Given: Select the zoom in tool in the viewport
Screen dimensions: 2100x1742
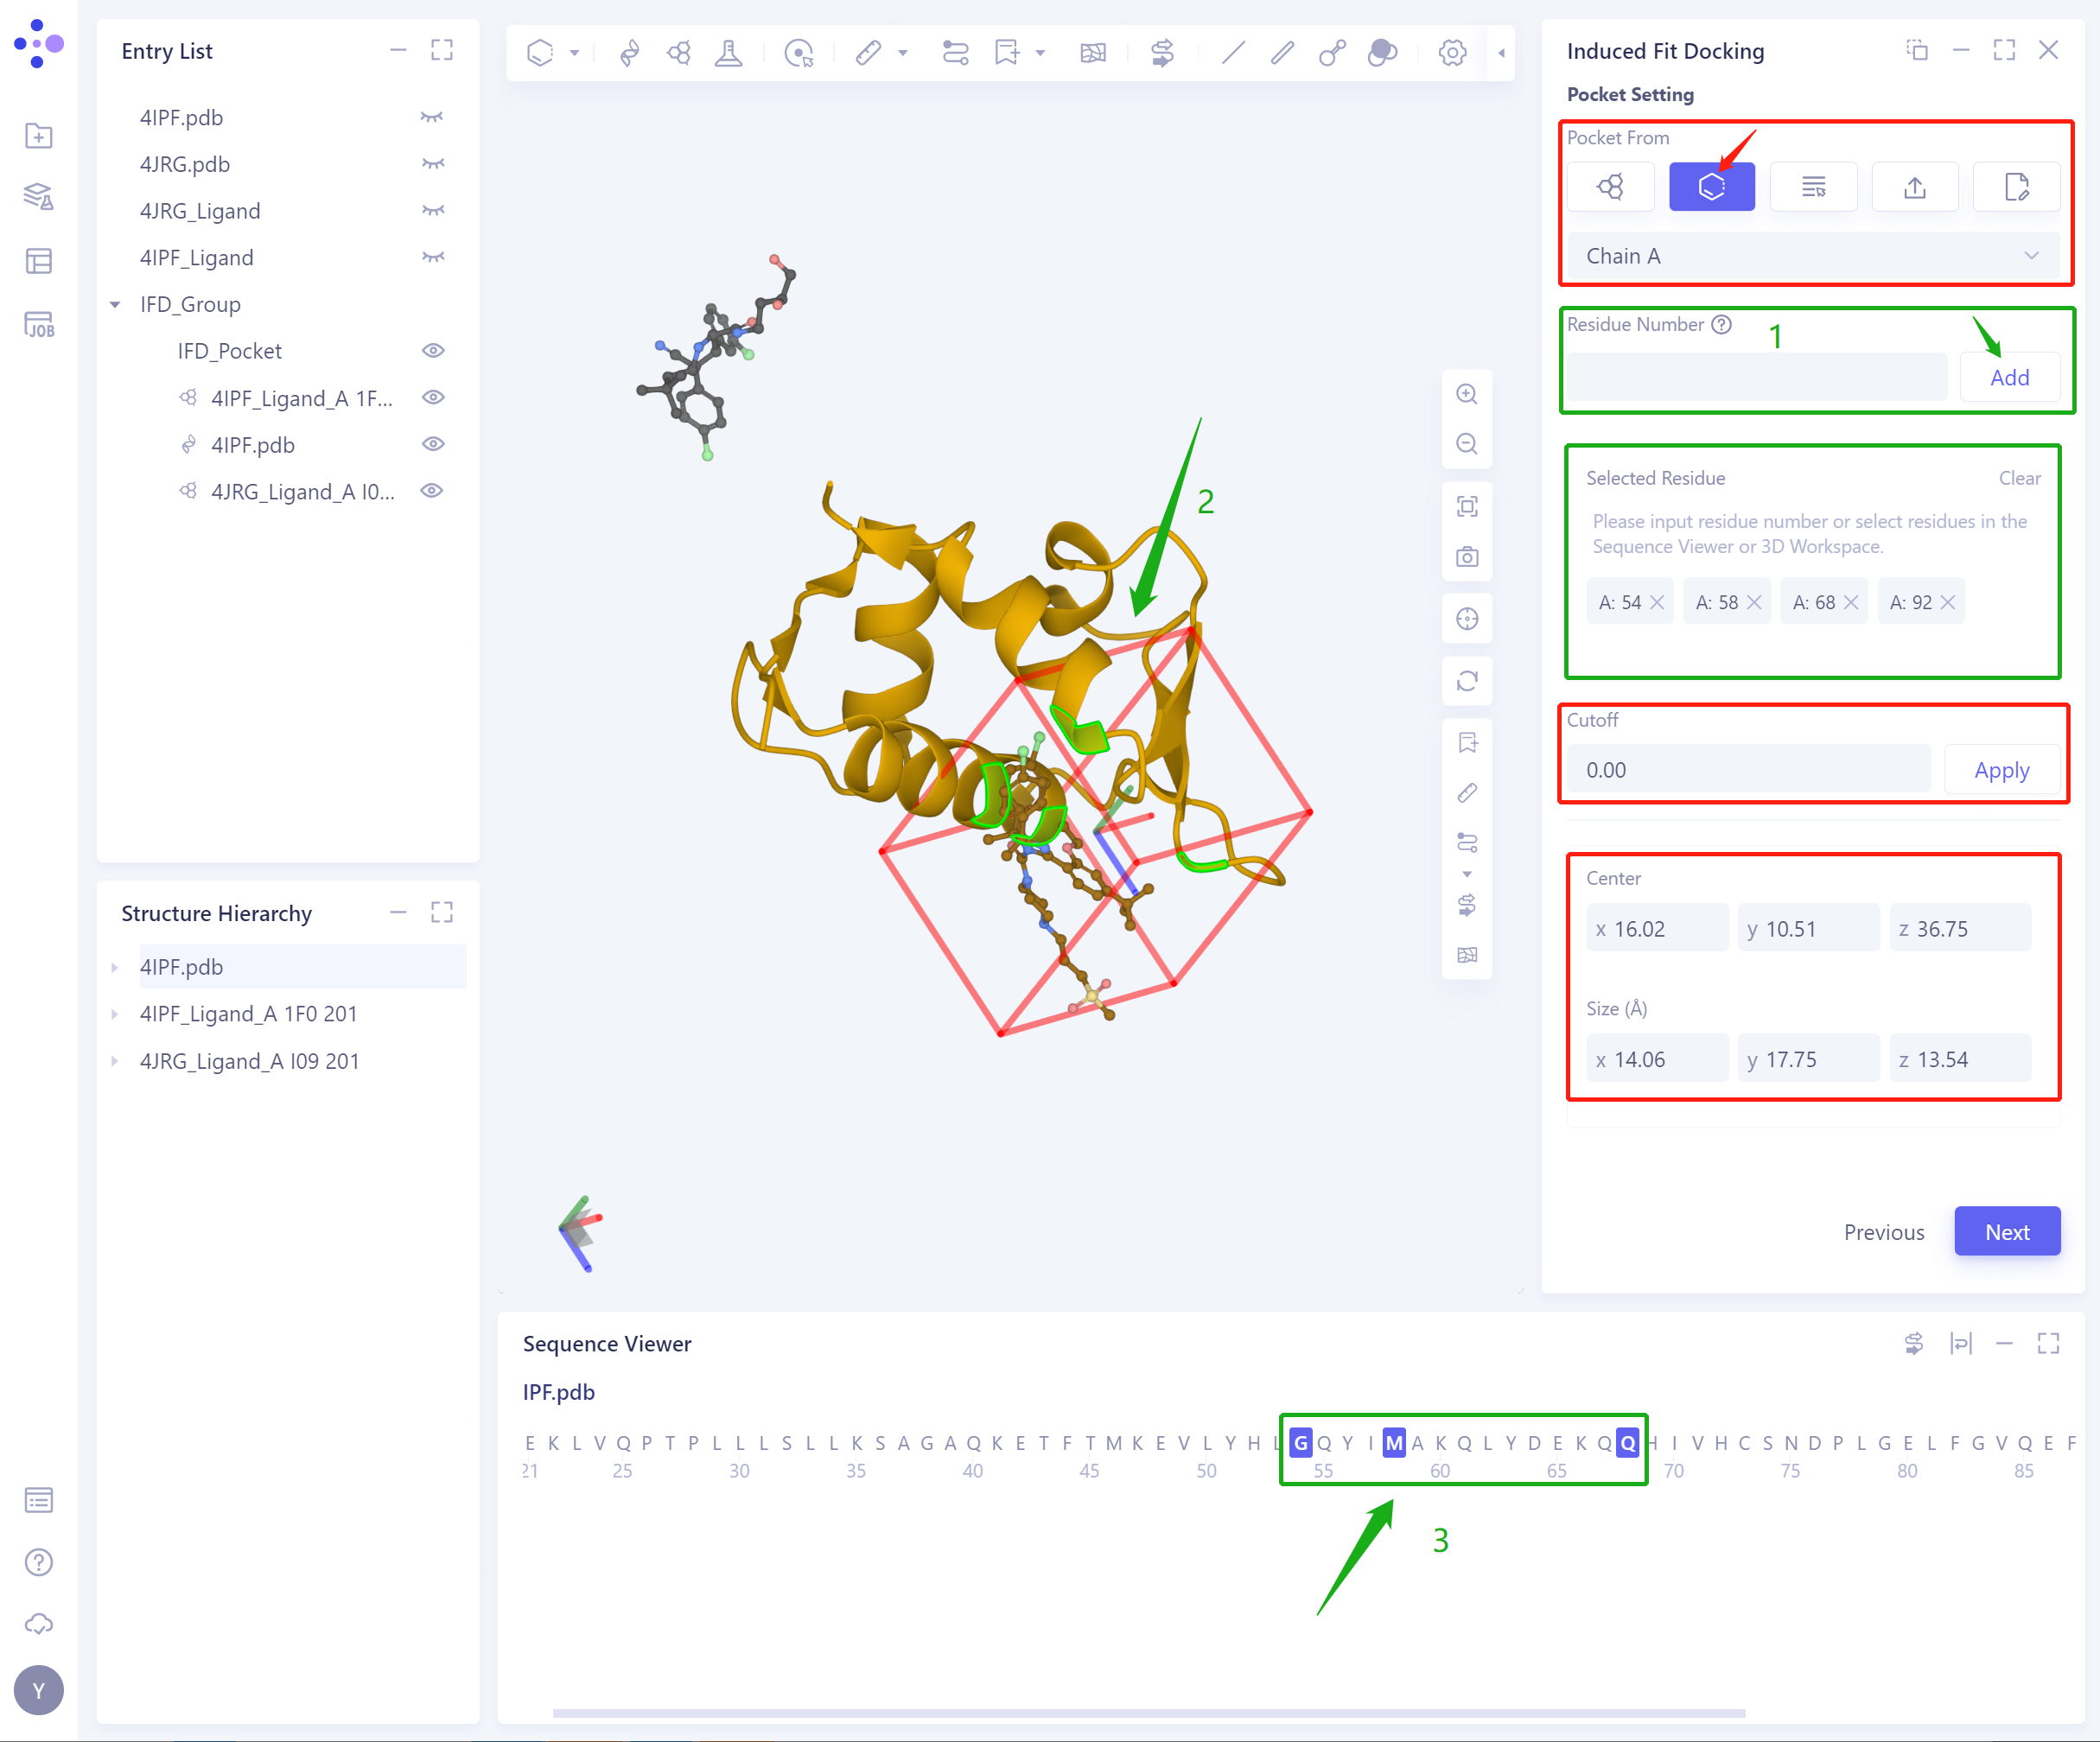Looking at the screenshot, I should tap(1467, 394).
